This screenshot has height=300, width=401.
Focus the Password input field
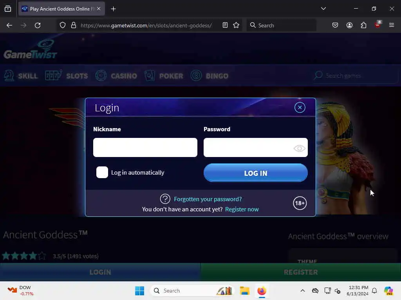(x=255, y=147)
